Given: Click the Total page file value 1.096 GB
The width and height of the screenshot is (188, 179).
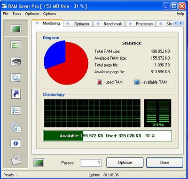Looking at the screenshot, I should 162,65.
